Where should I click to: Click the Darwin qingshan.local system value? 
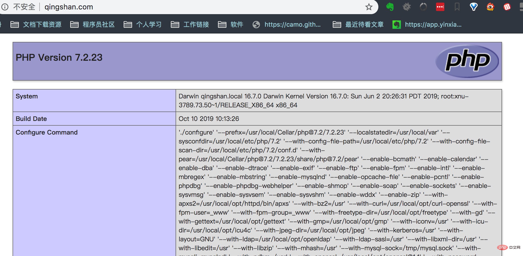tap(324, 101)
